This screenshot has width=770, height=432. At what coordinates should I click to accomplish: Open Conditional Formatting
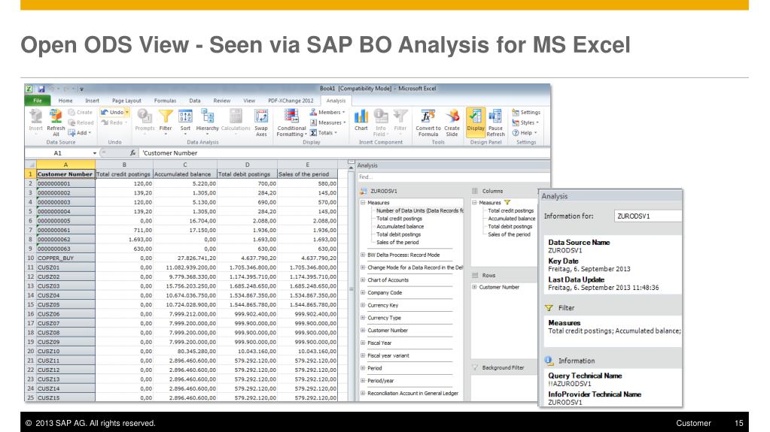coord(292,122)
